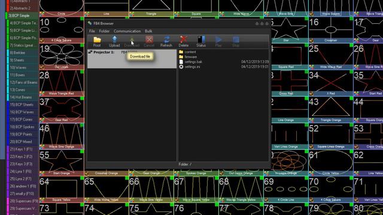Viewport: 383px width, 215px height.
Task: Open the Folder menu
Action: (x=104, y=31)
